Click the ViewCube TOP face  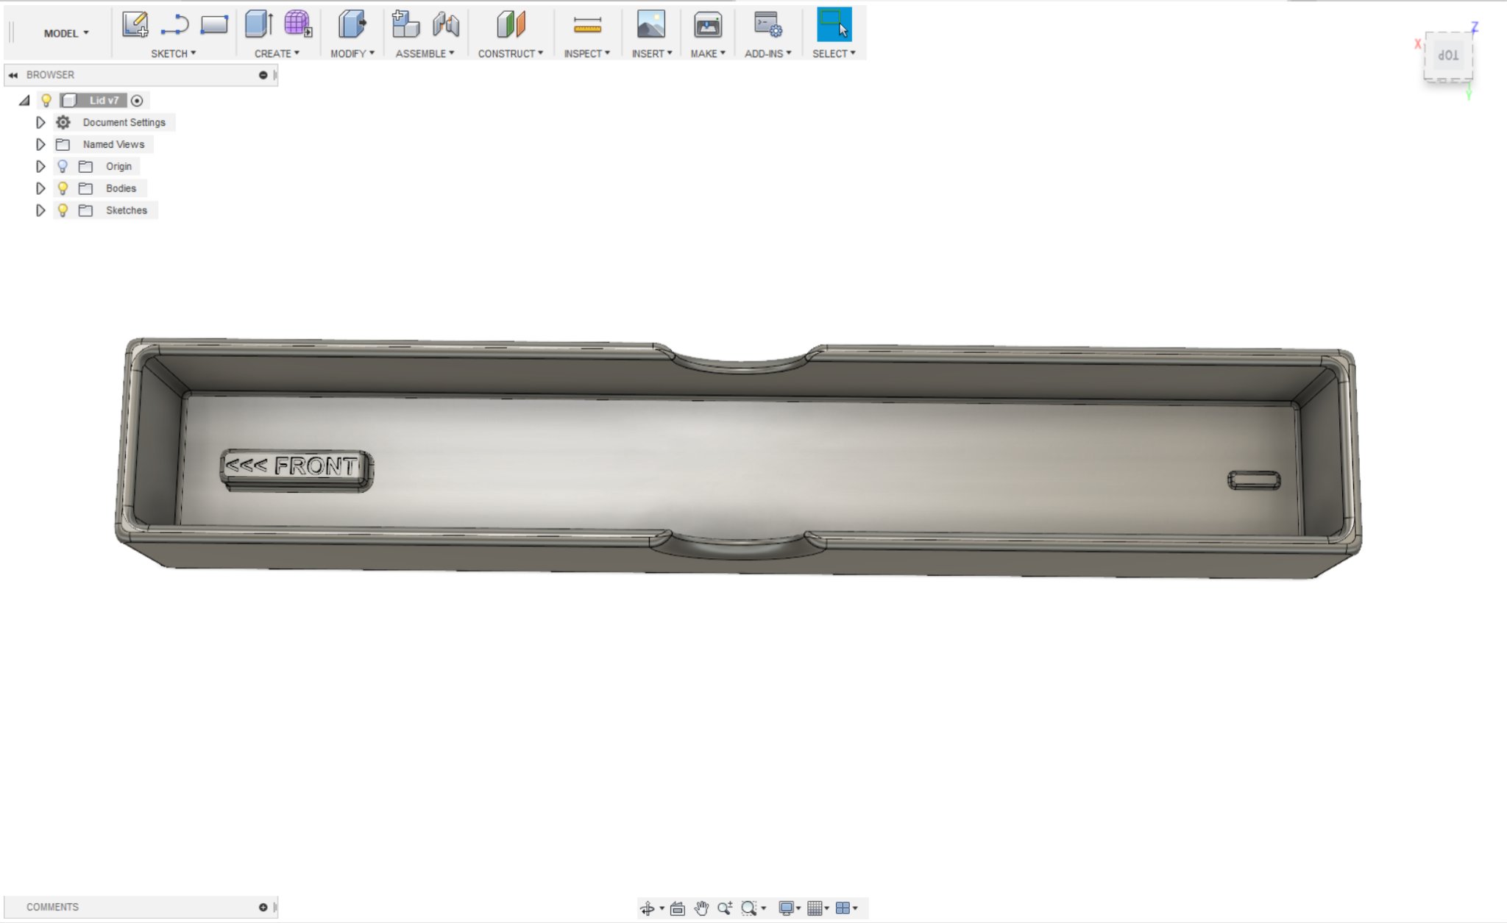(1447, 56)
